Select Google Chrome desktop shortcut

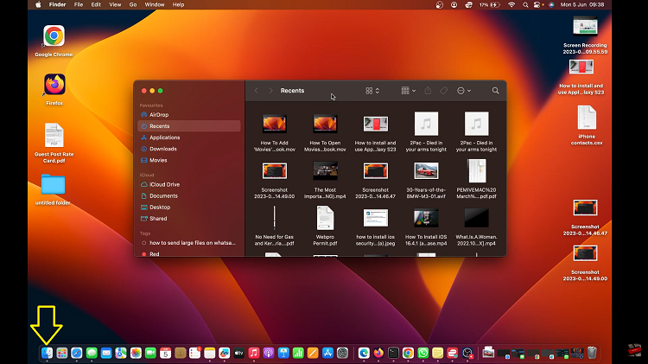(54, 41)
